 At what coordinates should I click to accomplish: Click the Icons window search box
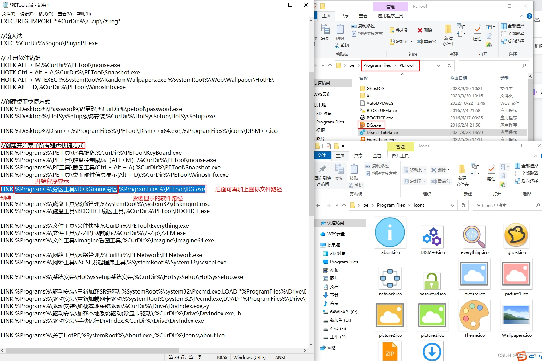click(507, 205)
